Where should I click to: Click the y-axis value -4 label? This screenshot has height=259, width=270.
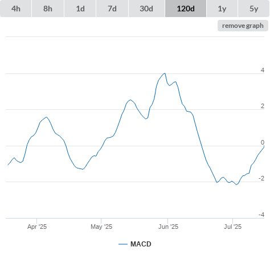coord(261,215)
